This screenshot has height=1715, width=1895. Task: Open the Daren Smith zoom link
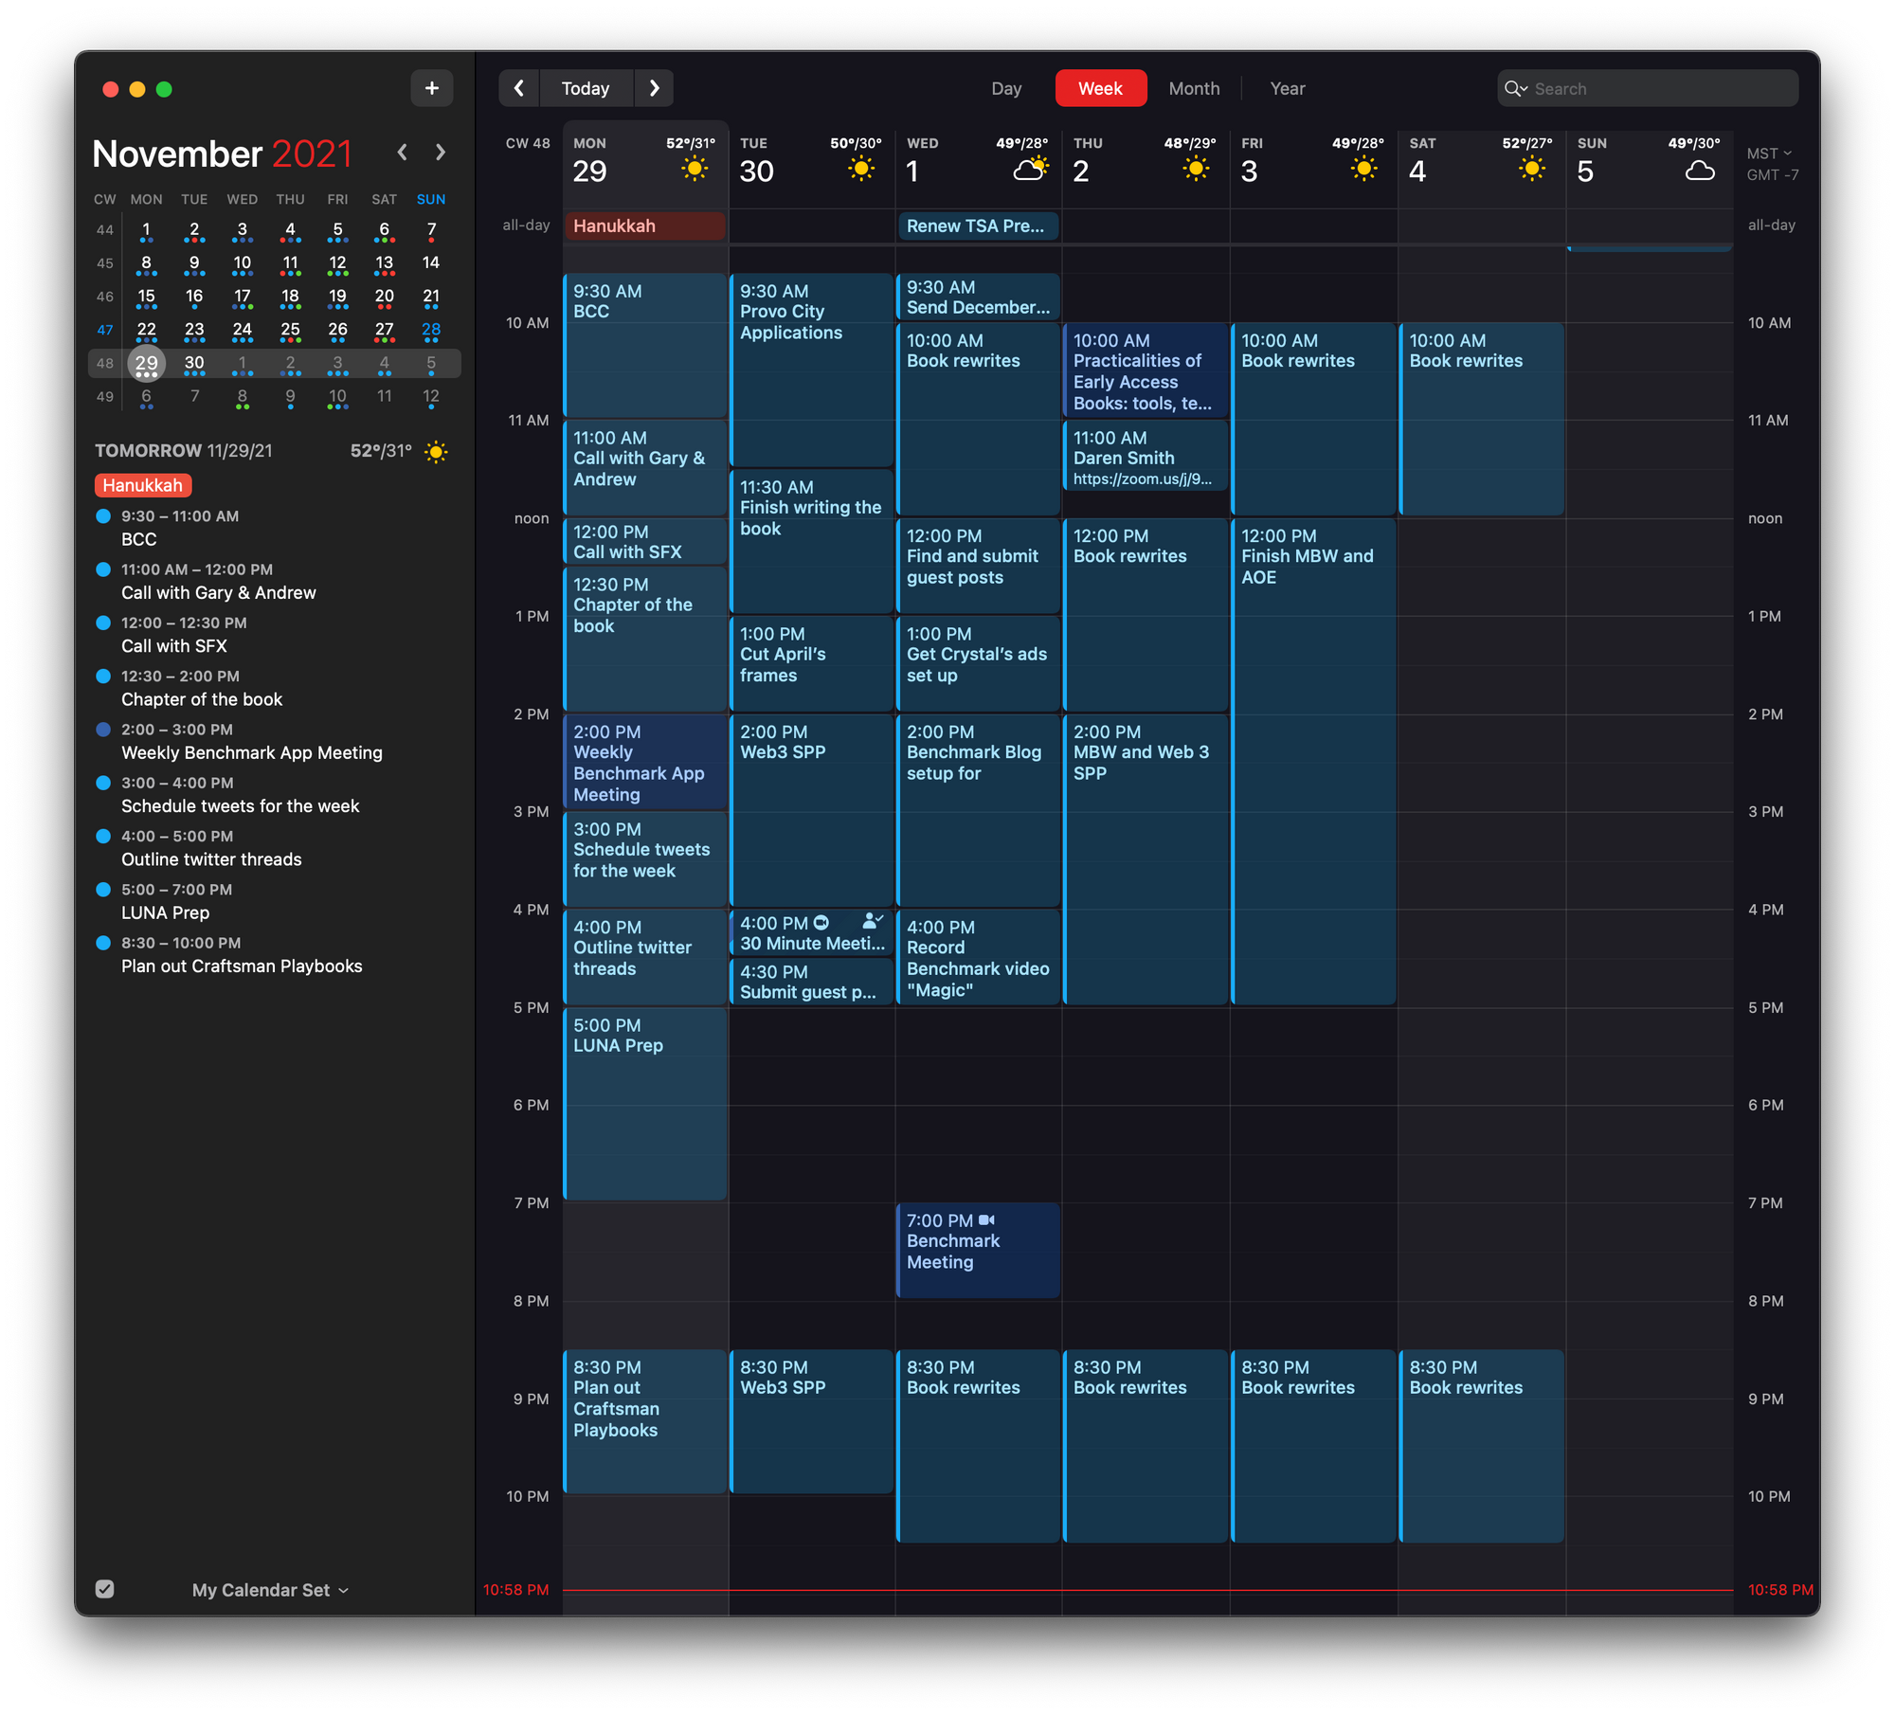(x=1142, y=479)
